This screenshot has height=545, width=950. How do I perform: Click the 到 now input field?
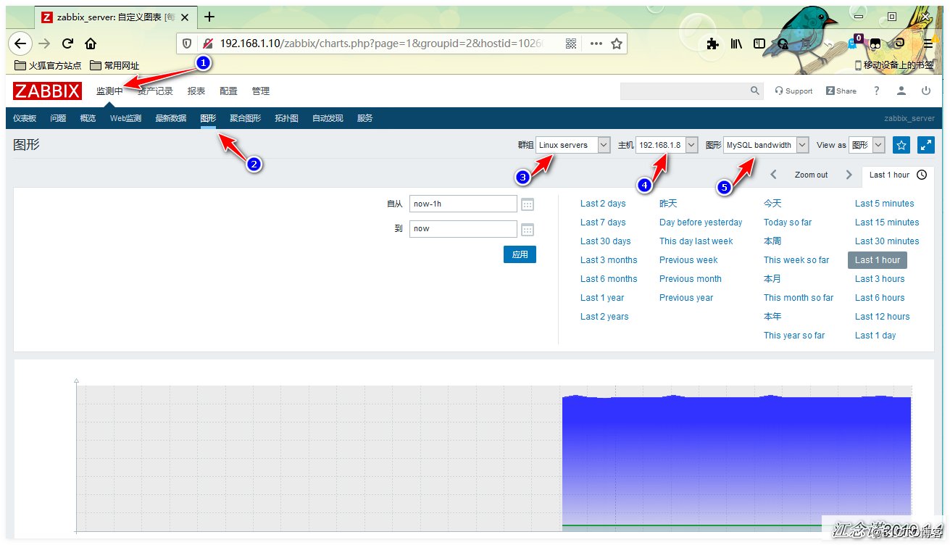click(463, 228)
